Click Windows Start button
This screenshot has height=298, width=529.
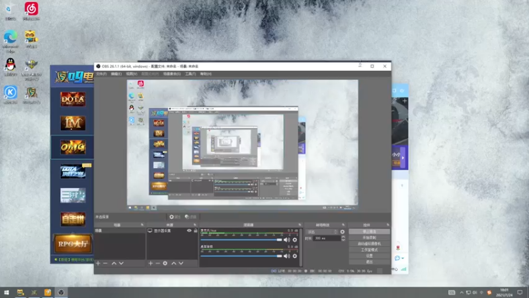pos(7,293)
